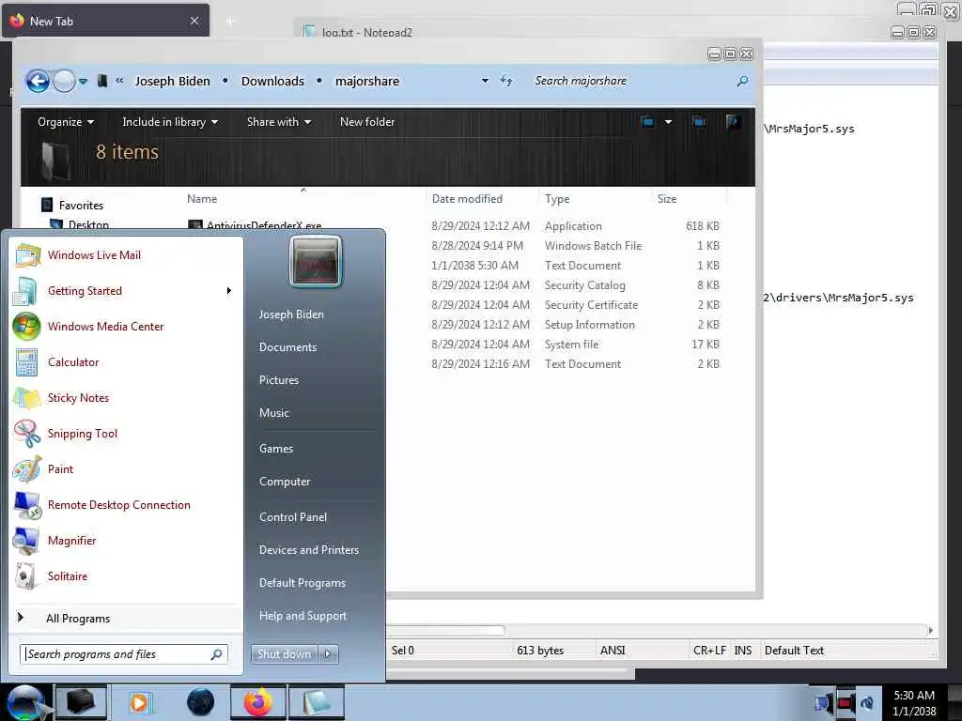Click the user account picture in Start menu
Viewport: 962px width, 721px height.
point(316,262)
